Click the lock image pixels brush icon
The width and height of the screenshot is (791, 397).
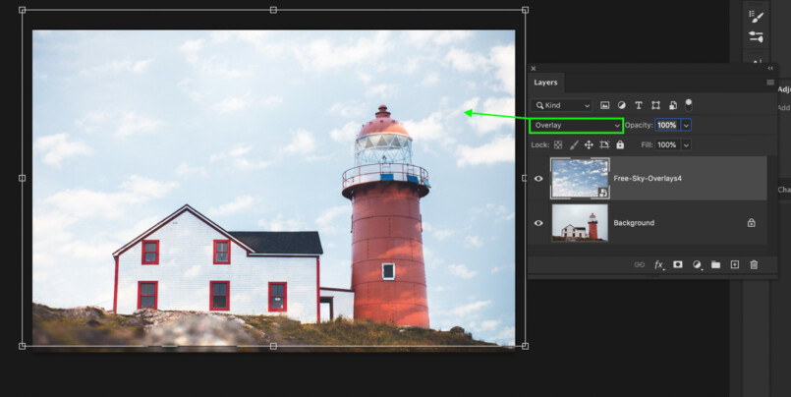[574, 144]
